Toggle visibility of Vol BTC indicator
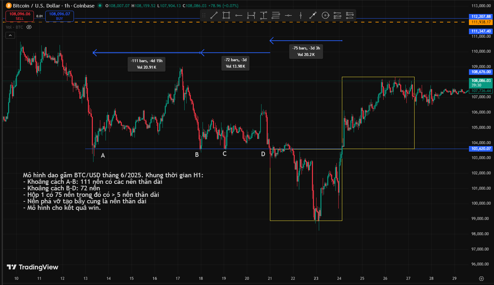Screen dimensions: 494x285 point(29,27)
